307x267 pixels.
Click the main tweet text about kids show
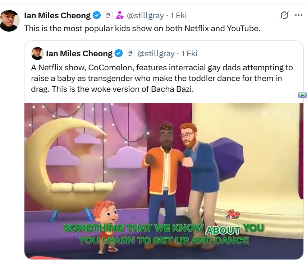pyautogui.click(x=142, y=28)
